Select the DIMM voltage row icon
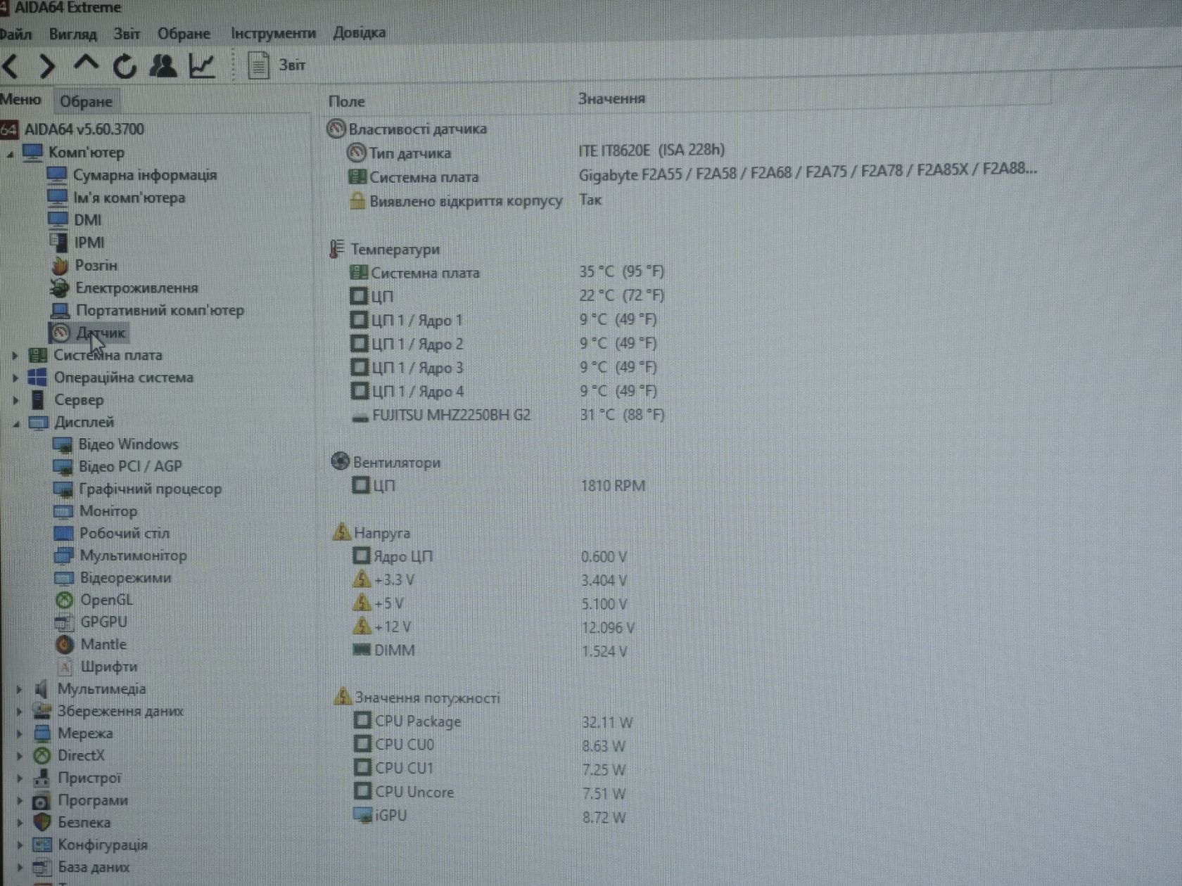The width and height of the screenshot is (1182, 886). 362,650
